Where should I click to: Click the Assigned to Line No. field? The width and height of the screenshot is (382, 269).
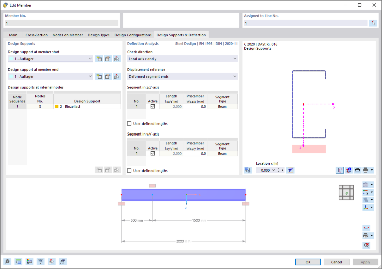(x=306, y=23)
